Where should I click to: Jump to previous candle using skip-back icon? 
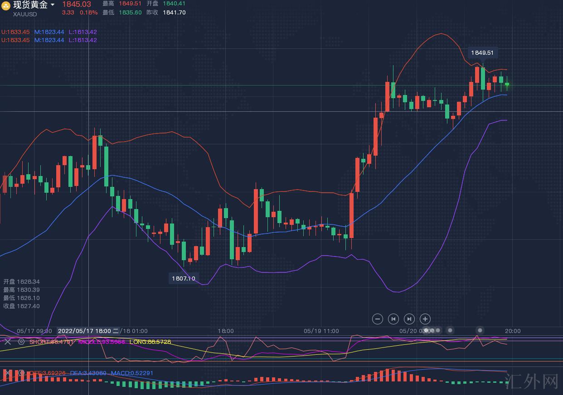[393, 319]
